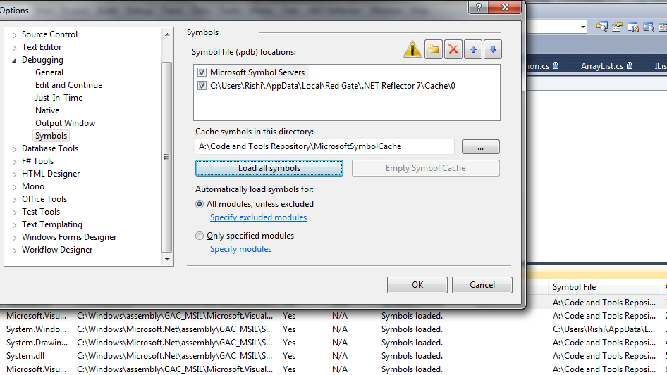667x375 pixels.
Task: Toggle the Red Gate Reflector cache location checkbox
Action: coord(202,86)
